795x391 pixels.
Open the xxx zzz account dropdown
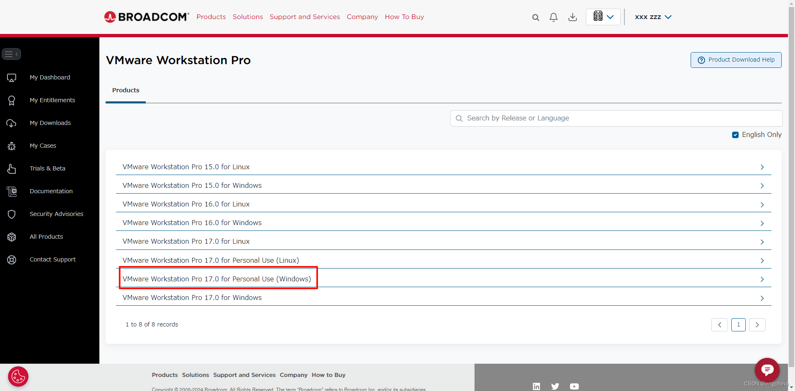(x=653, y=17)
